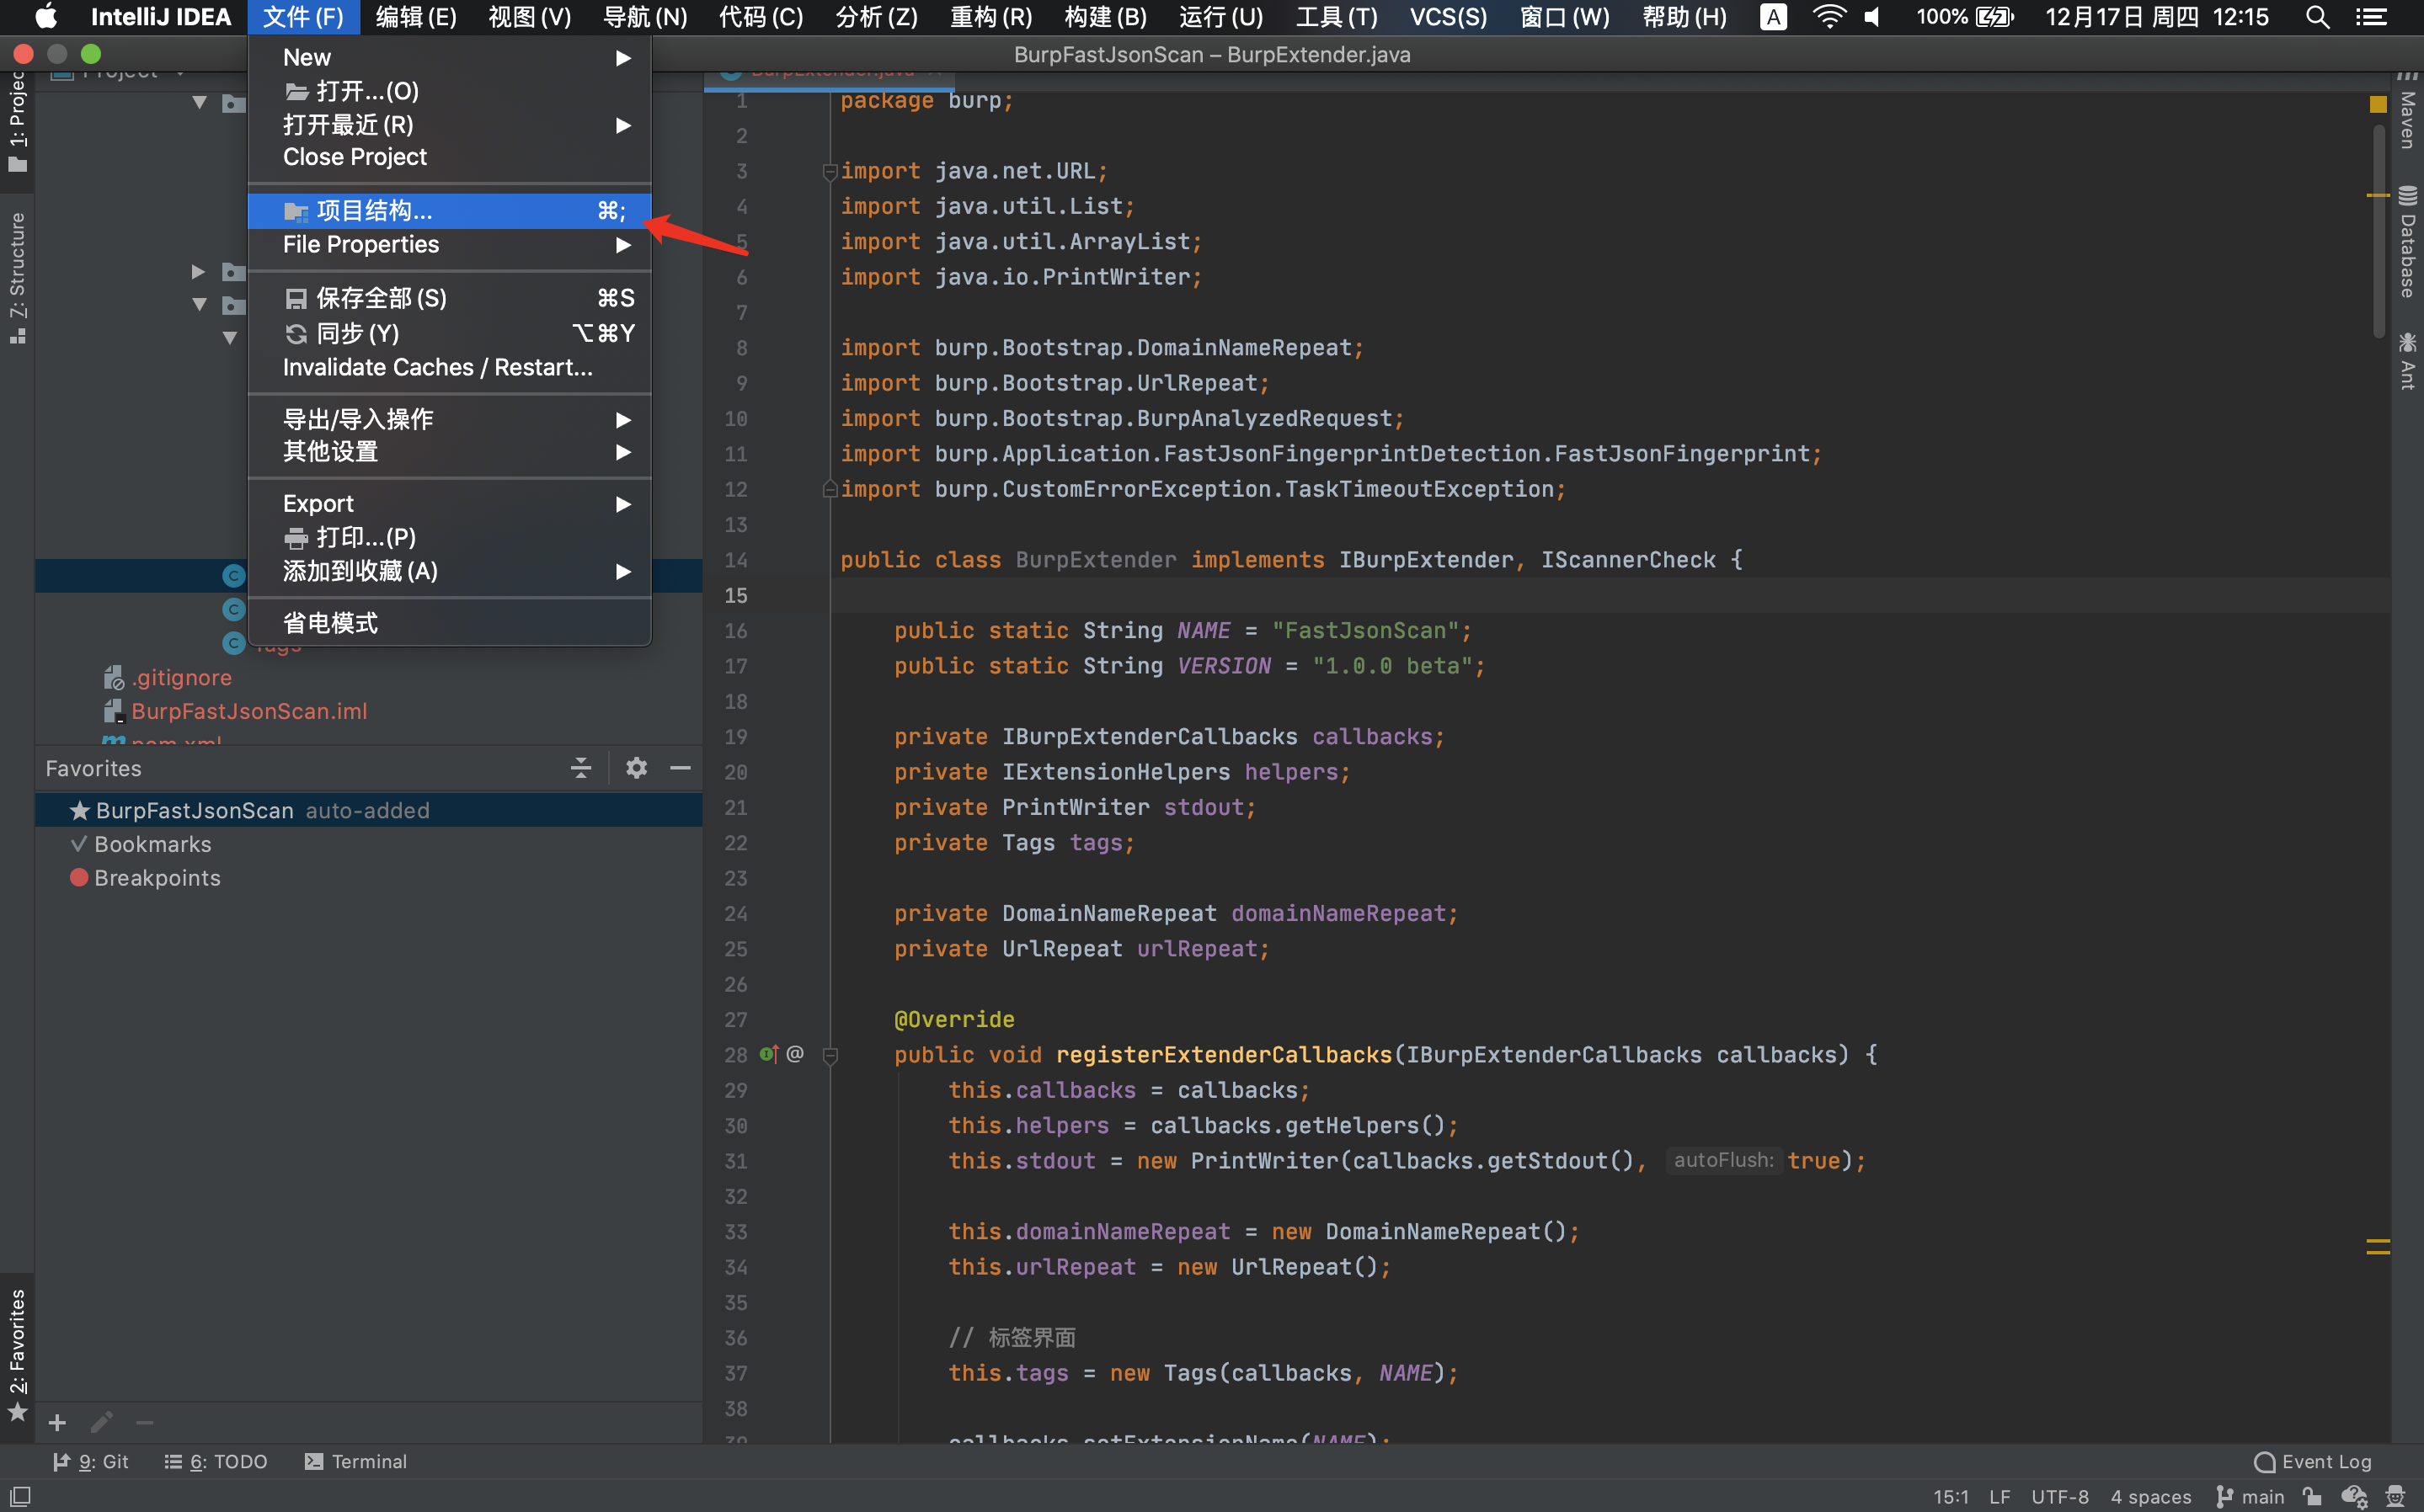Click the main Git branch widget
The width and height of the screenshot is (2424, 1512).
point(2251,1496)
